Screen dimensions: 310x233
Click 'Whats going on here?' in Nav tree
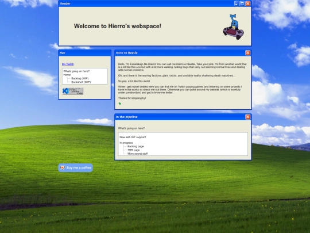point(76,71)
